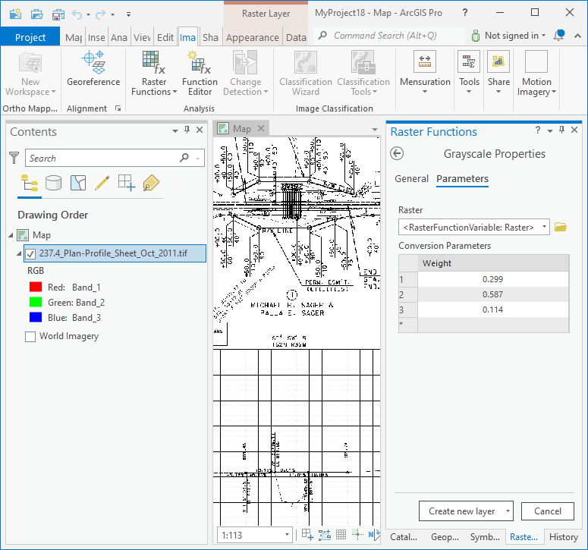Click the Create new layer button
This screenshot has height=550, width=588.
coord(461,511)
